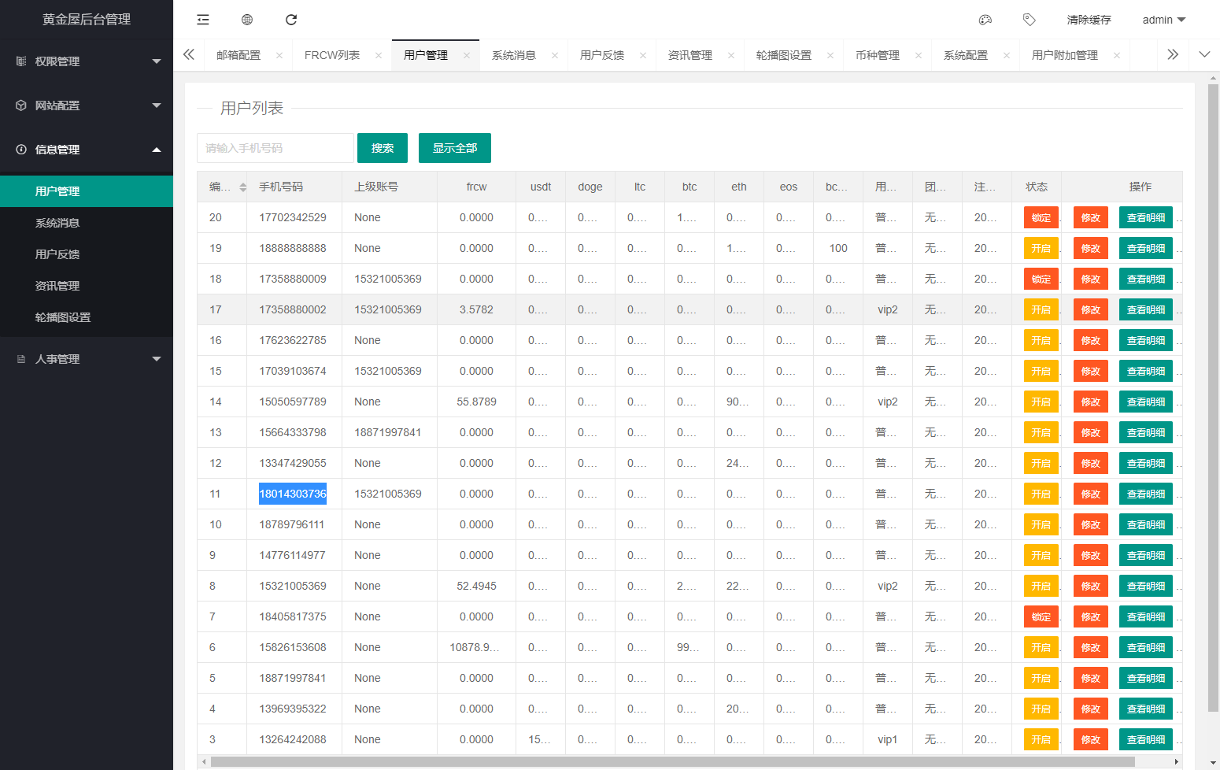Close the FRCW列表 tab
This screenshot has width=1220, height=770.
coord(379,55)
